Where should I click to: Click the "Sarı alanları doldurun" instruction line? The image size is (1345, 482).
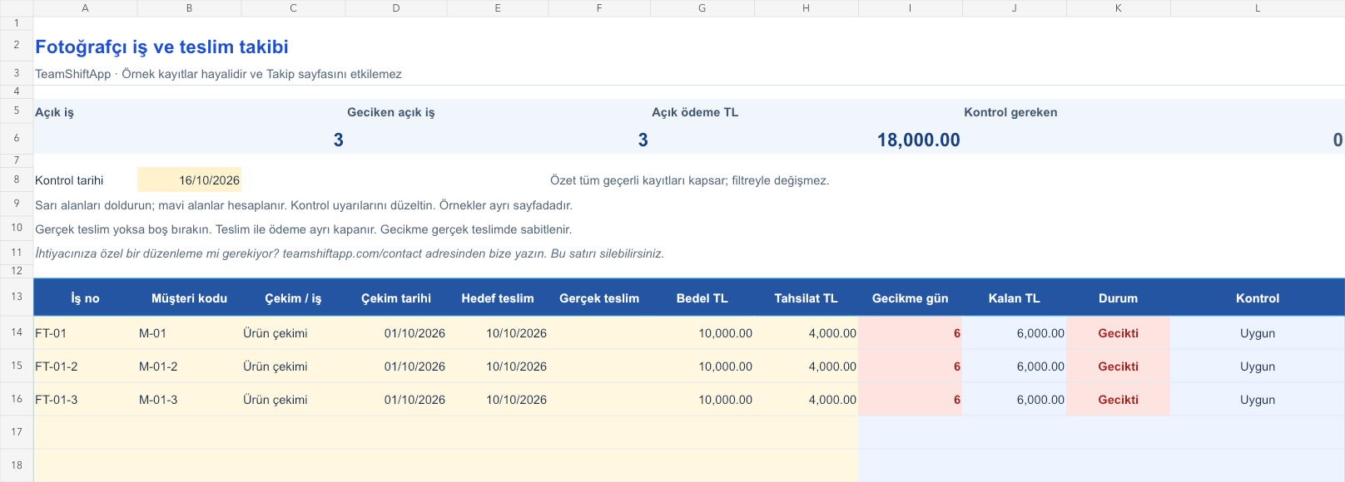click(304, 205)
